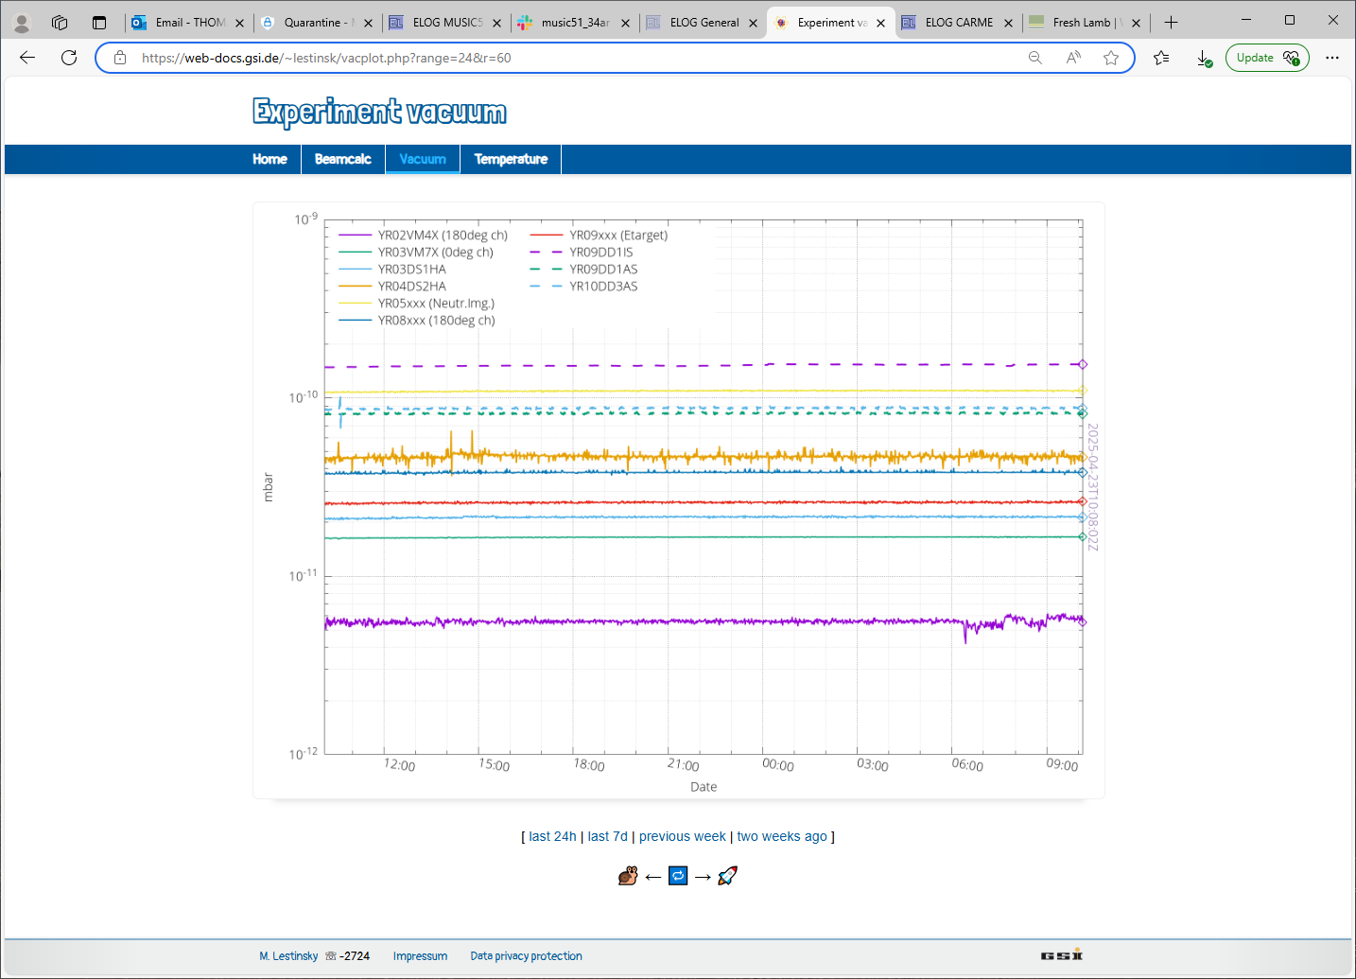Screen dimensions: 1356x979
Task: Add this page to favorites star icon
Action: pos(1111,58)
